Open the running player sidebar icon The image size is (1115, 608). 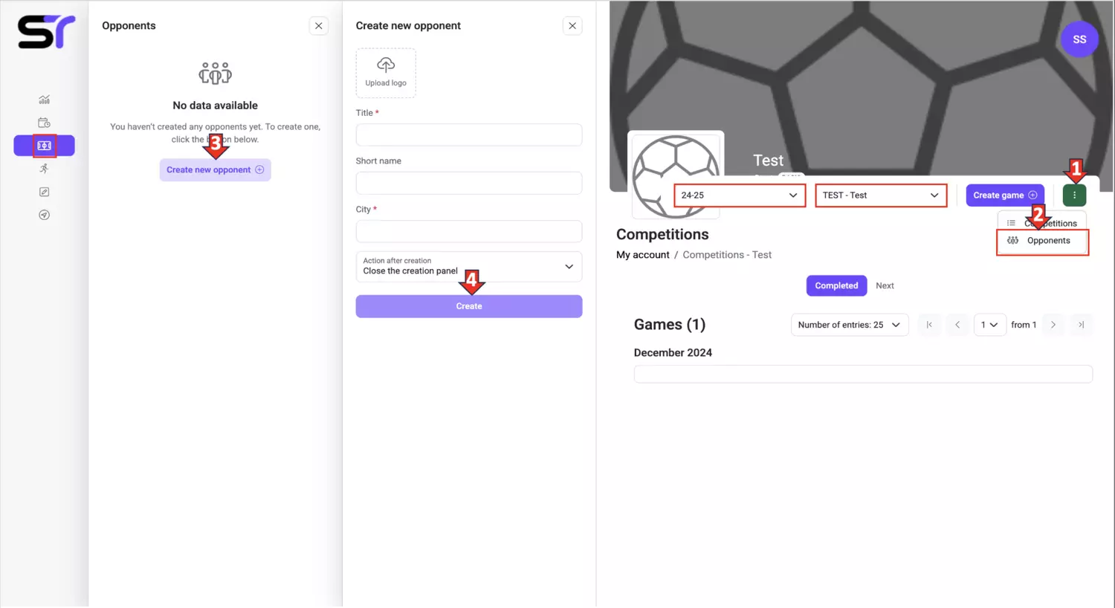pos(44,169)
